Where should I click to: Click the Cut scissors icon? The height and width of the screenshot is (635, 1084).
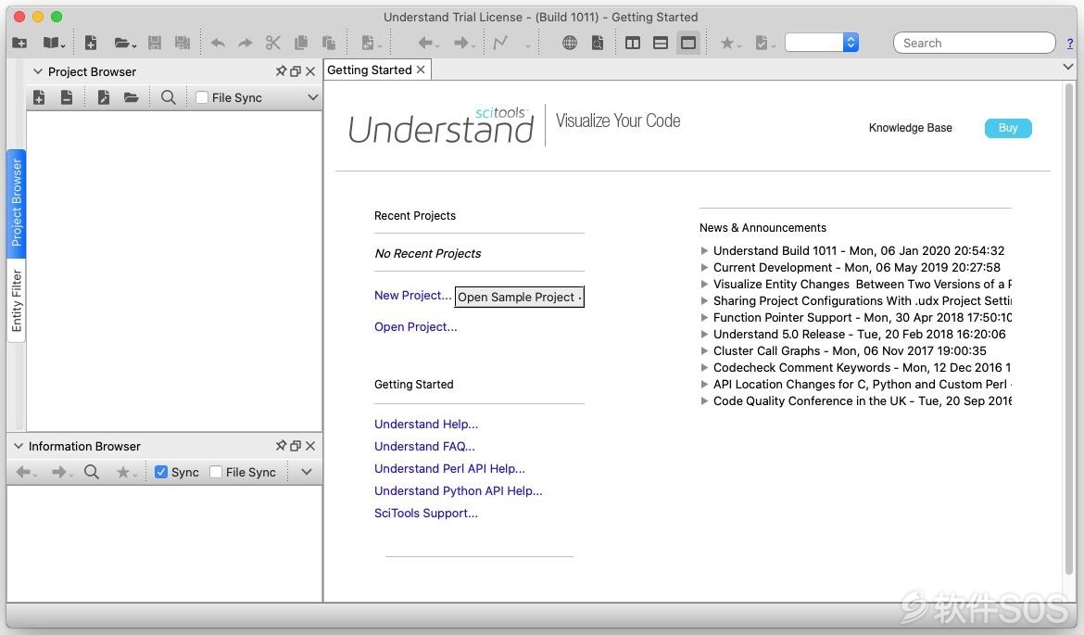[x=273, y=43]
